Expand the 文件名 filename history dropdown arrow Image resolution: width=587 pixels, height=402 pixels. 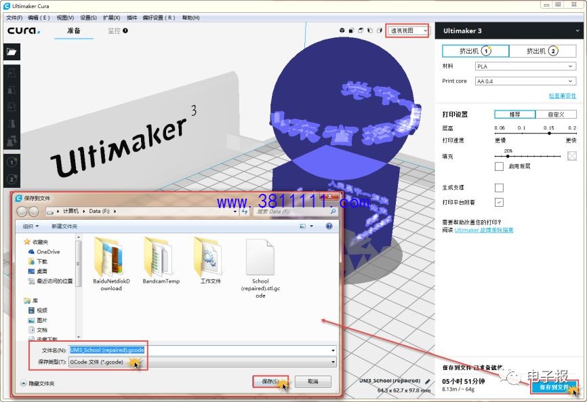click(x=333, y=350)
